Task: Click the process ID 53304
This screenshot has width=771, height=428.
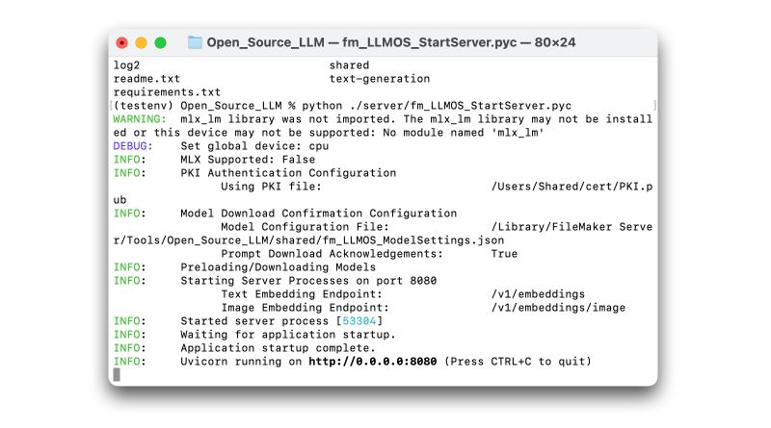Action: [359, 321]
